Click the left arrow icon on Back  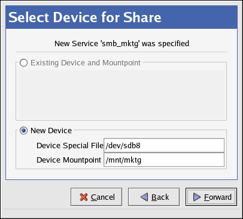[144, 197]
